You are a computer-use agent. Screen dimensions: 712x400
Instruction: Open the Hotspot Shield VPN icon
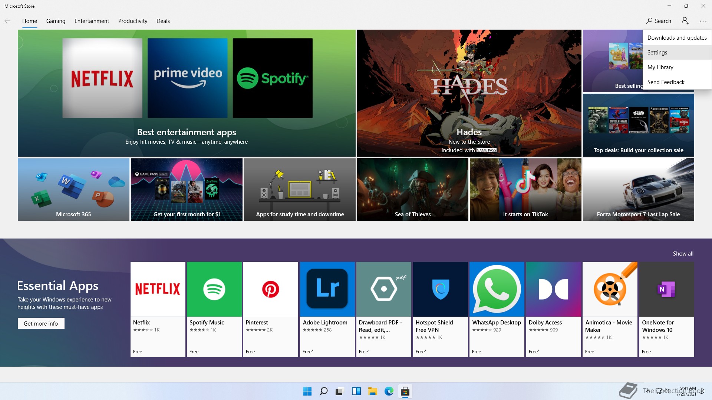[441, 289]
